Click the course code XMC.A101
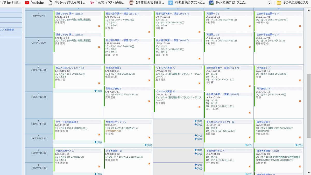 [111, 125]
